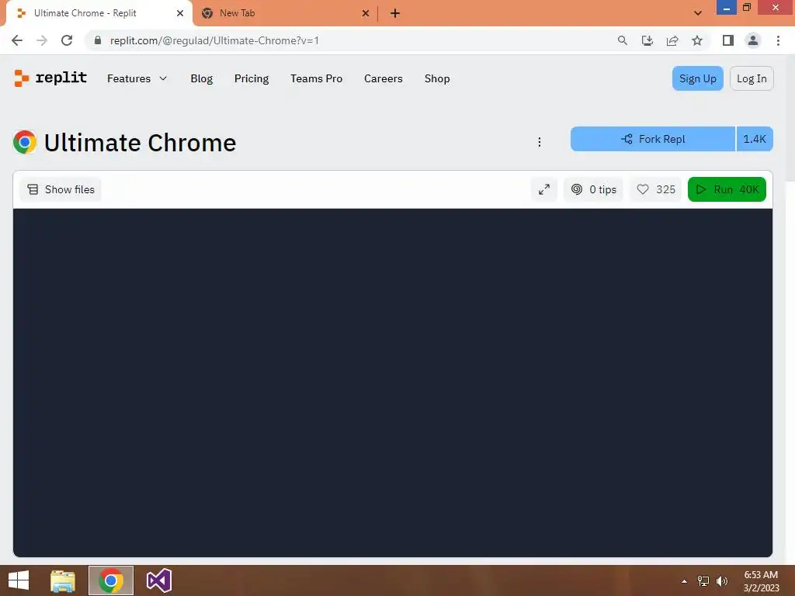Run the repl with green Run button
795x596 pixels.
click(x=727, y=189)
